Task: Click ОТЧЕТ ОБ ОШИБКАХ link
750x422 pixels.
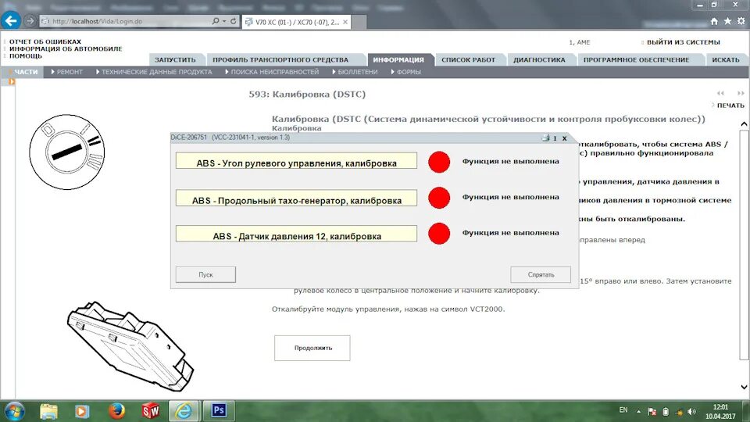Action: pos(45,41)
